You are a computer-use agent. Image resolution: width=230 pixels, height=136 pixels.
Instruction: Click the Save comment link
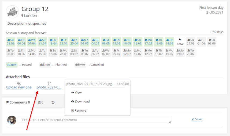[197, 119]
